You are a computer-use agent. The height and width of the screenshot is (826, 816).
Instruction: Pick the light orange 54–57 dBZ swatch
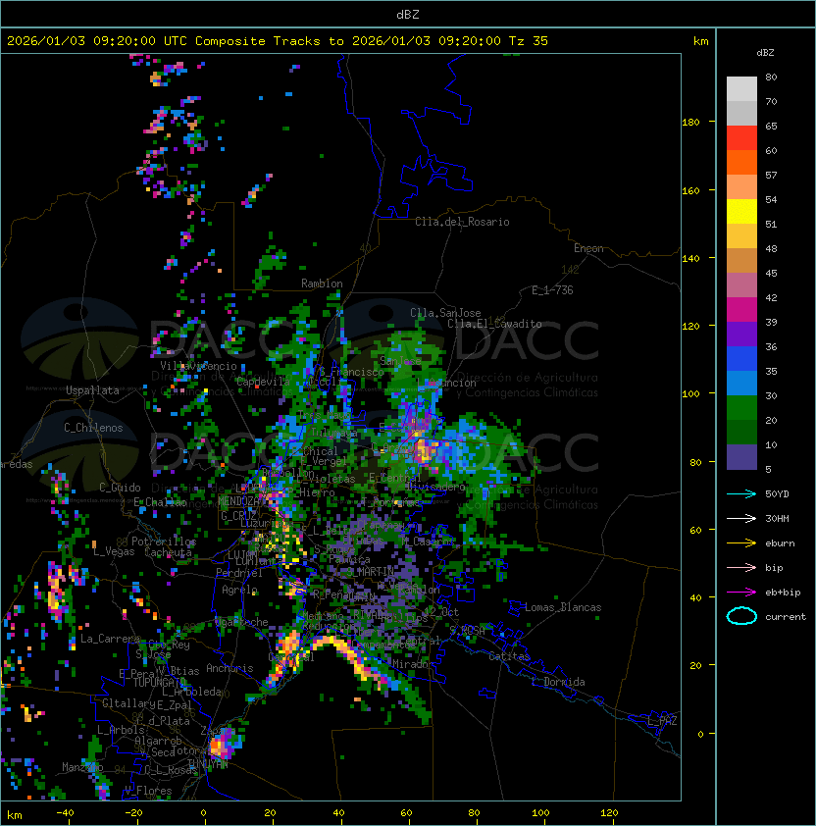741,187
